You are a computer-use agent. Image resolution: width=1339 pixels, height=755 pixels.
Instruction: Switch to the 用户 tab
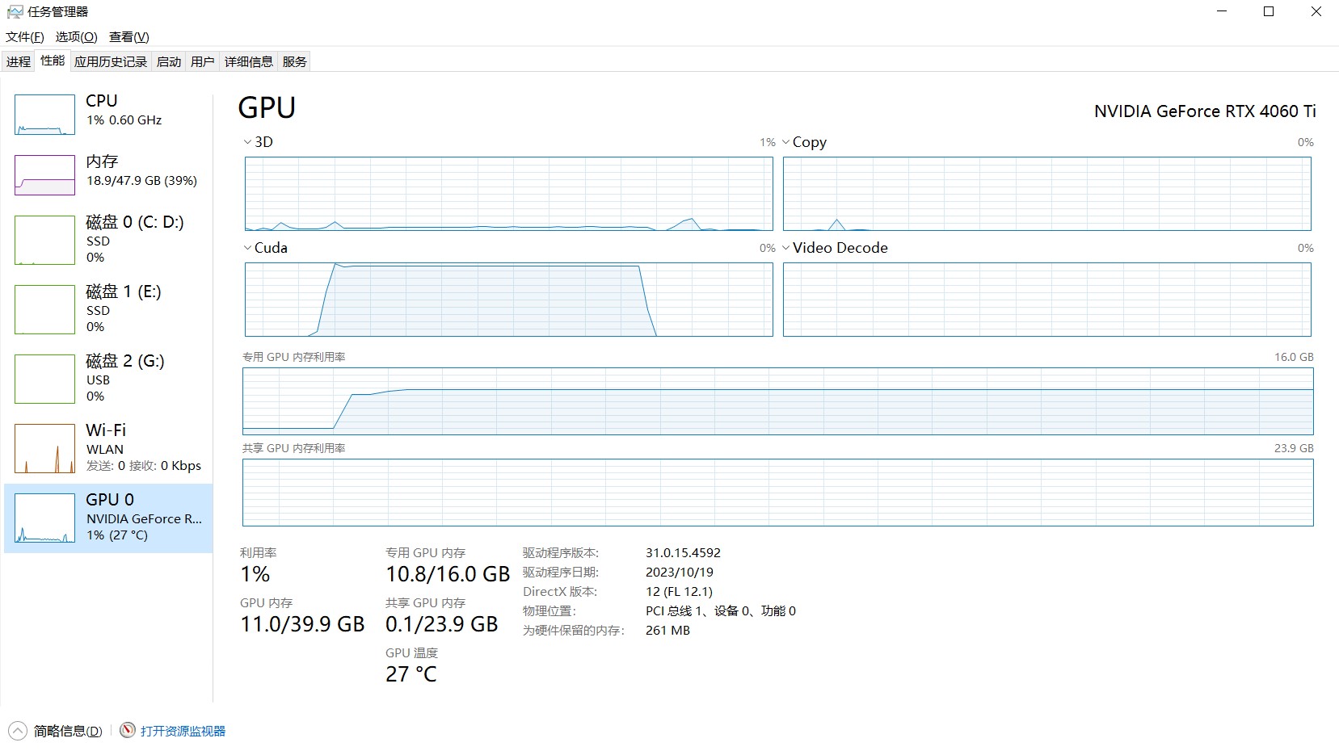pyautogui.click(x=203, y=61)
